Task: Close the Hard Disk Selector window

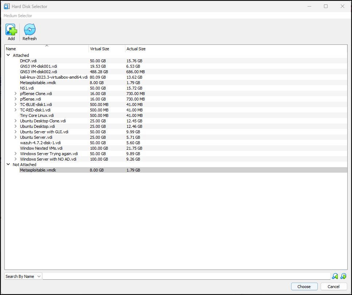Action: 343,6
